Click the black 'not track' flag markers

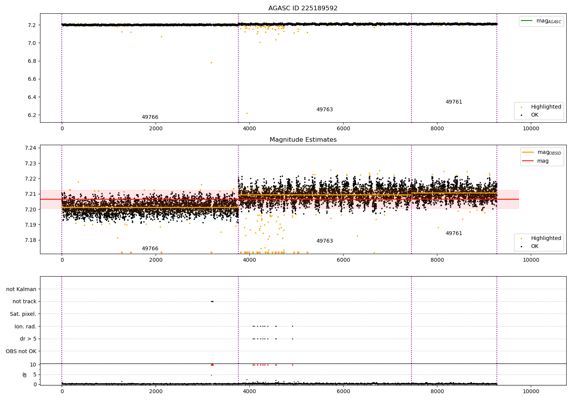pyautogui.click(x=212, y=301)
